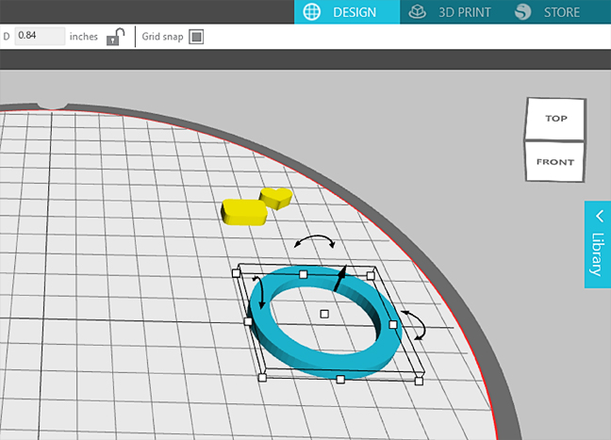The height and width of the screenshot is (440, 611).
Task: Toggle the aspect ratio lock icon
Action: click(115, 37)
